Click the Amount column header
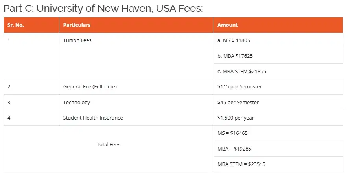 227,25
